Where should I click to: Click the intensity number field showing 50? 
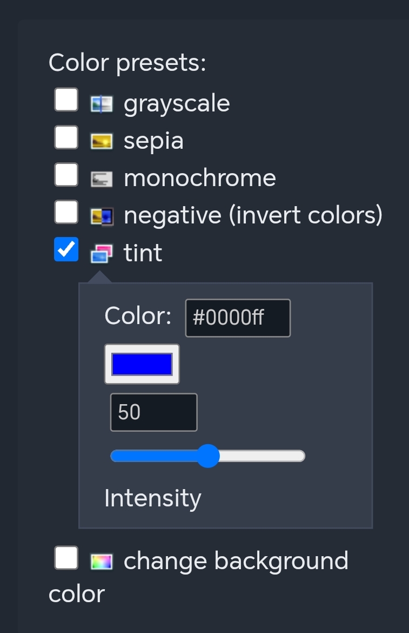(x=153, y=412)
